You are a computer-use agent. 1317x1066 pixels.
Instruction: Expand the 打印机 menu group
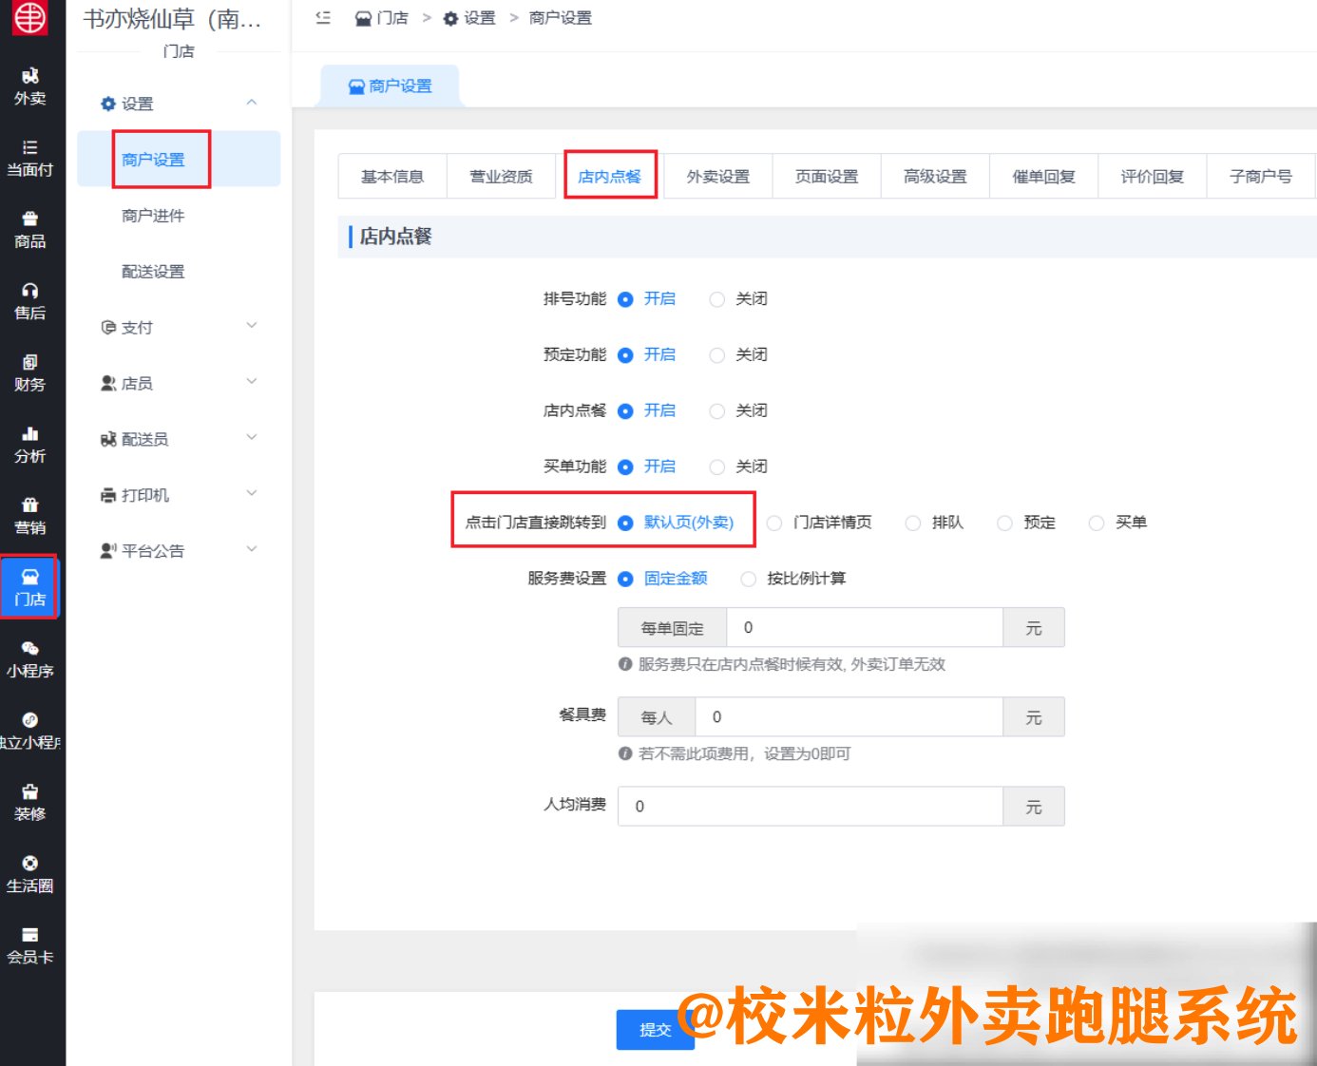point(143,494)
